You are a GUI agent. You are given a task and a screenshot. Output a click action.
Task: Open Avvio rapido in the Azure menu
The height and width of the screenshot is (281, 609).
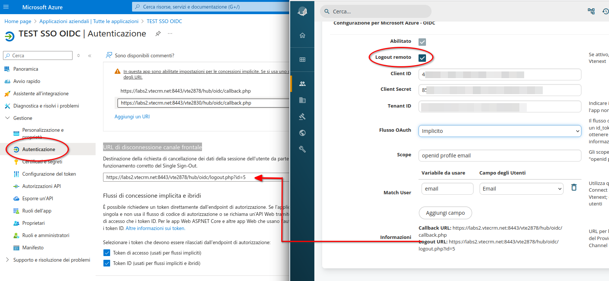(27, 81)
